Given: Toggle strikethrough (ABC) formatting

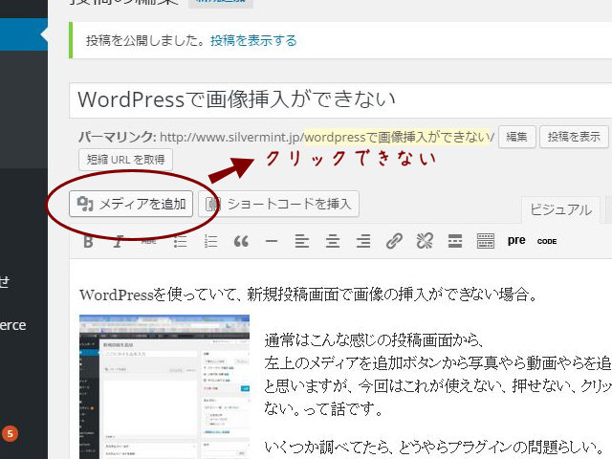Looking at the screenshot, I should click(149, 242).
